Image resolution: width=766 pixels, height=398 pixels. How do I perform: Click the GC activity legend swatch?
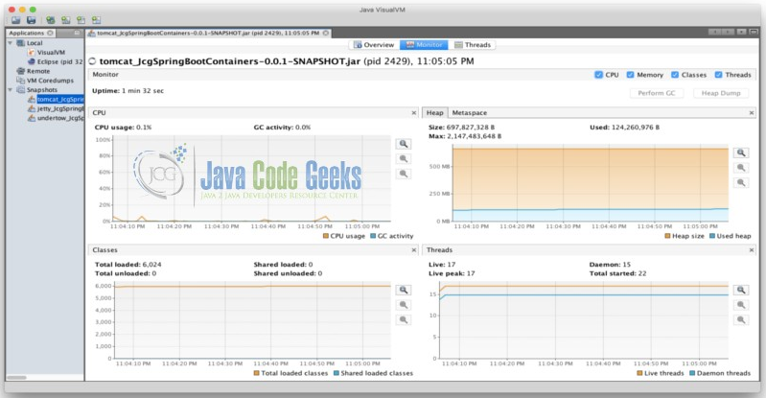373,236
